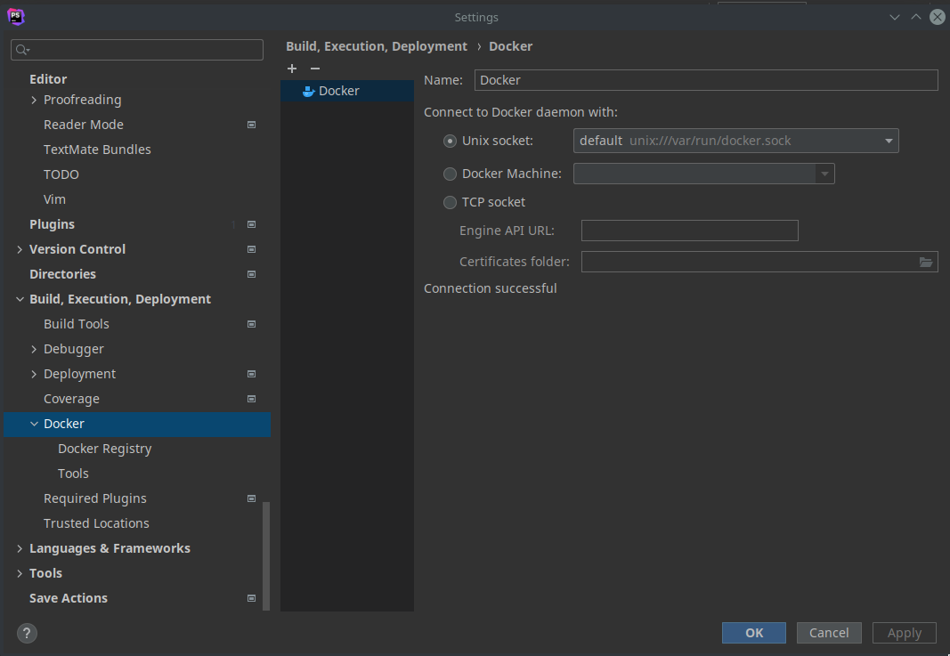Open the Editor settings category
This screenshot has height=656, width=950.
coord(48,78)
